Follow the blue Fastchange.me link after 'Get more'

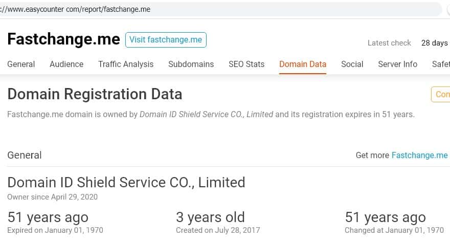click(419, 155)
